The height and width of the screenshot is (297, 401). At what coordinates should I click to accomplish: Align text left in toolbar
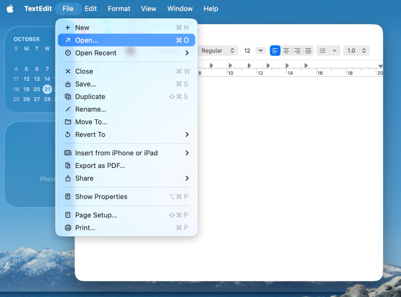275,50
